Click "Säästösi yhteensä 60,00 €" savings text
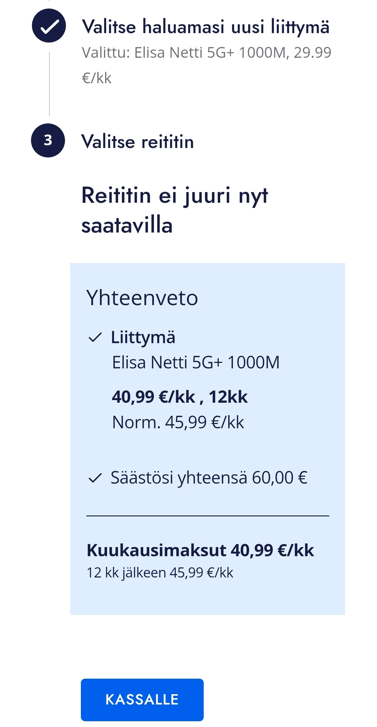The image size is (377, 727). point(209,477)
